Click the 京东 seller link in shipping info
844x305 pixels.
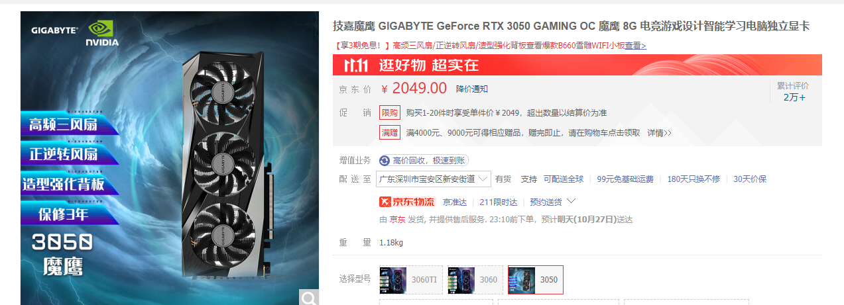(x=397, y=220)
